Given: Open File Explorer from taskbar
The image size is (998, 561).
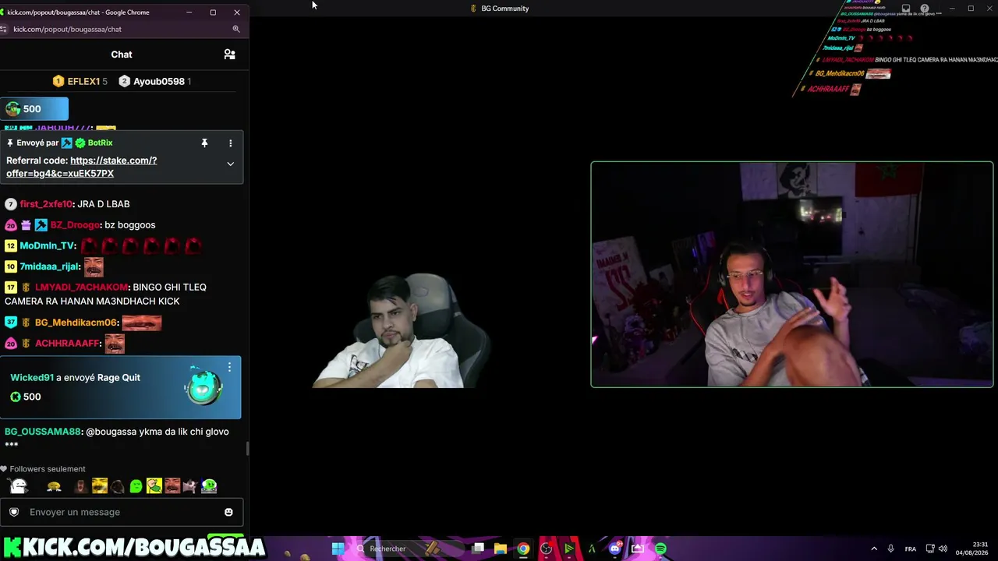Looking at the screenshot, I should click(501, 549).
